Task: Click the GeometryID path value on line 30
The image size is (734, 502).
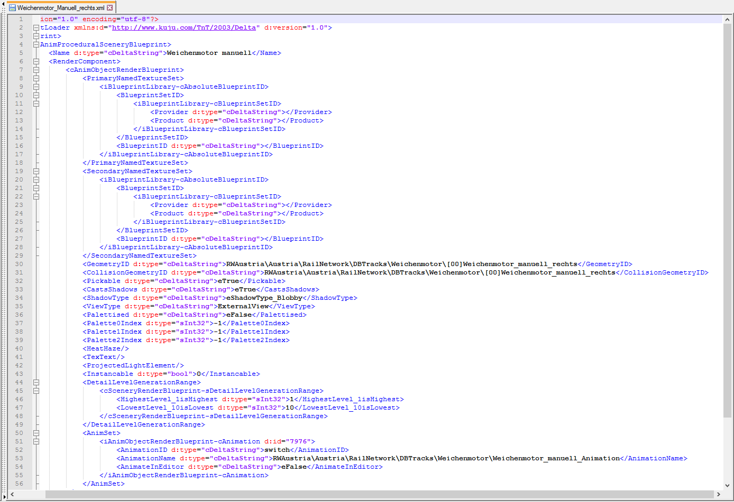Action: tap(402, 264)
